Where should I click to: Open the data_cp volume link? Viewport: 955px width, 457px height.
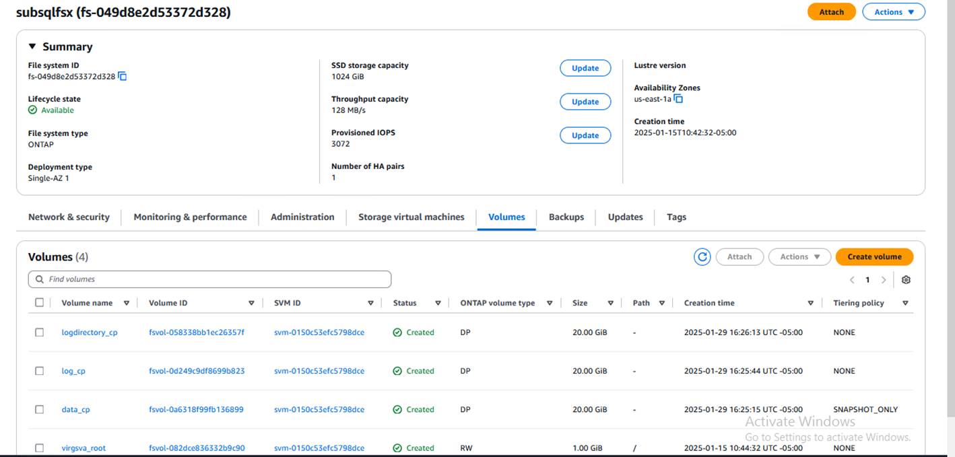pos(75,410)
